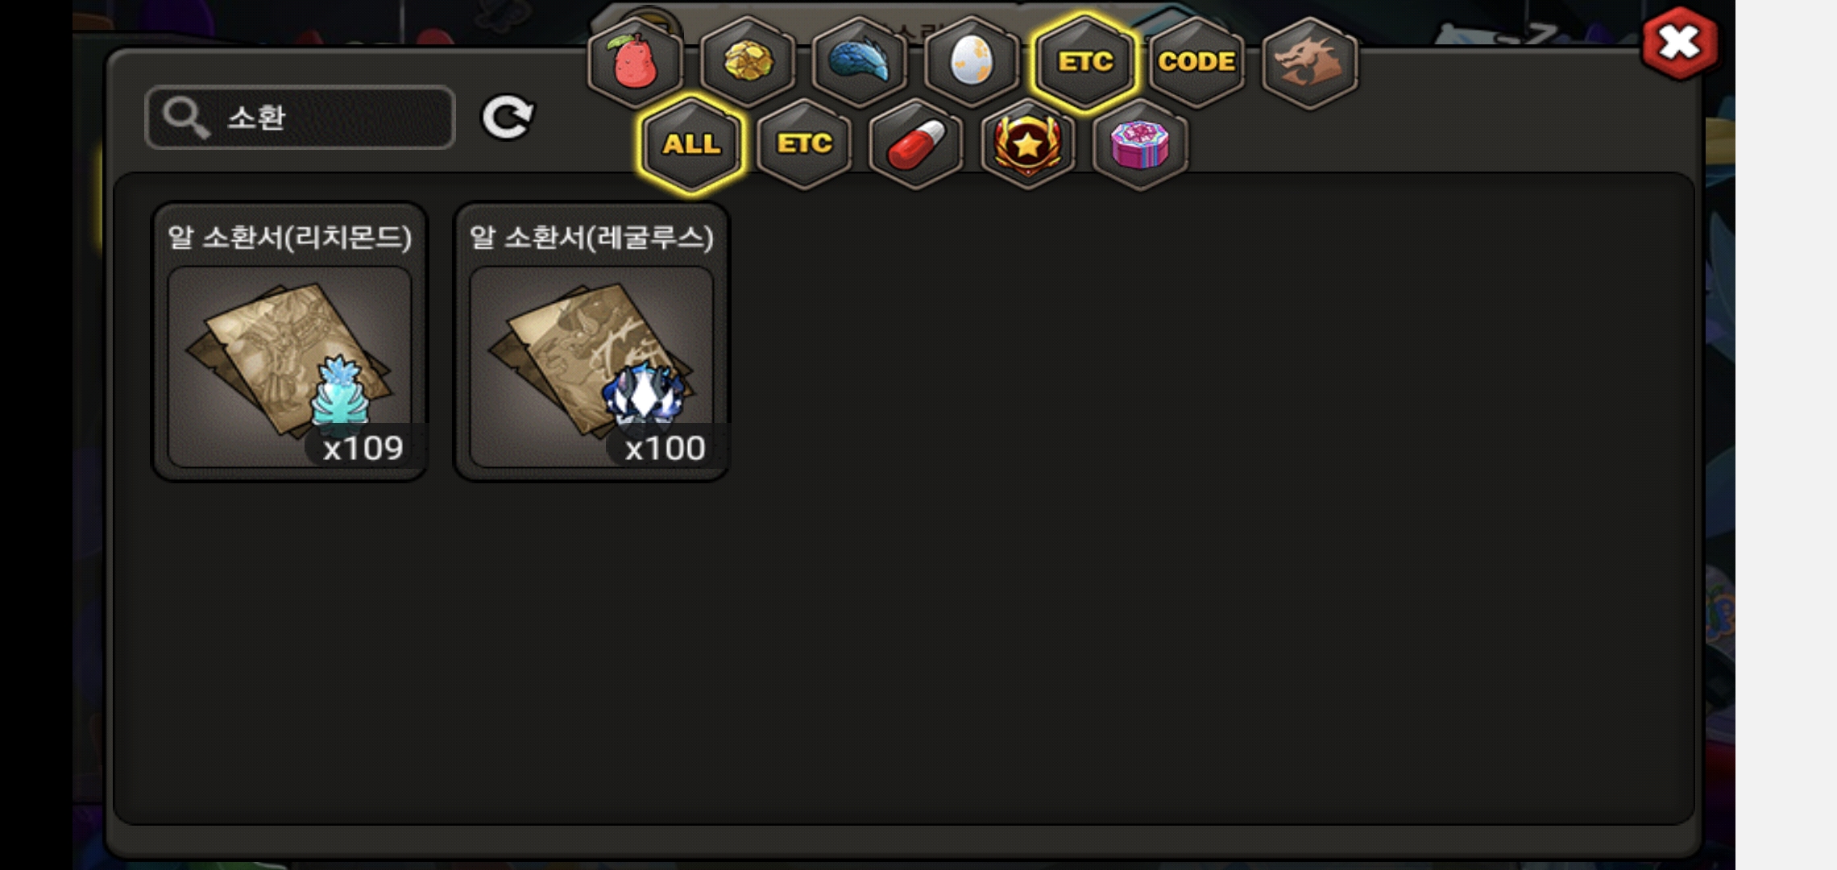This screenshot has width=1837, height=870.
Task: Open the spotted egg category
Action: pos(972,62)
